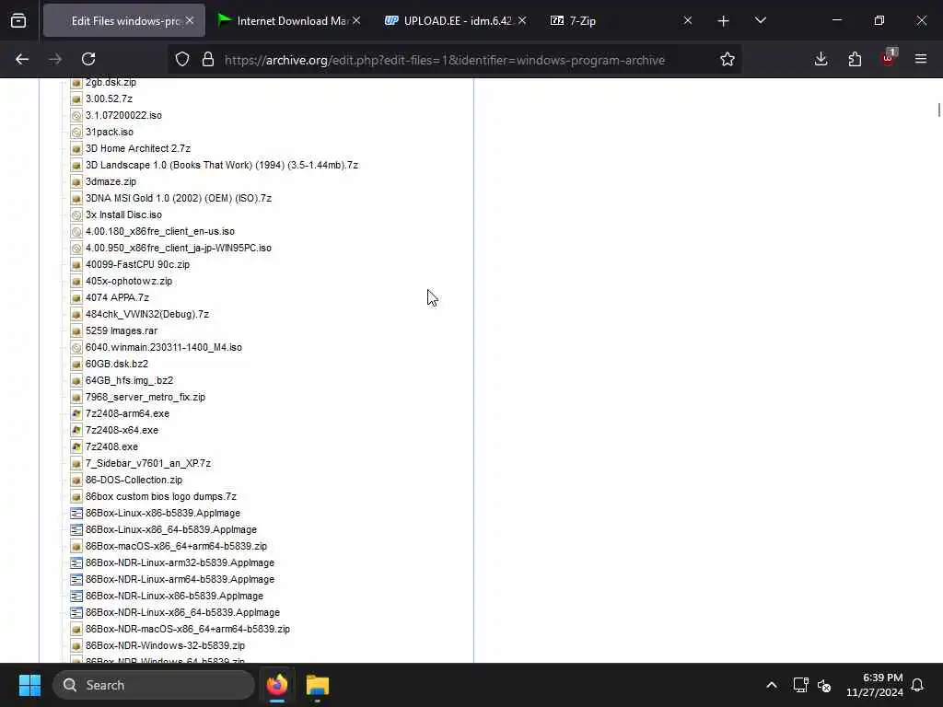The image size is (943, 707).
Task: Select 4.00.950_x86fre_client_ja-jp-WIN95PC.iso
Action: point(178,248)
